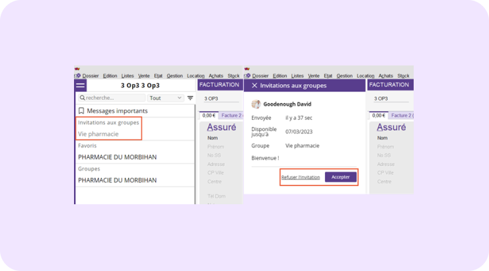
Task: Open Dossier menu in the invitation details window
Action: 260,76
